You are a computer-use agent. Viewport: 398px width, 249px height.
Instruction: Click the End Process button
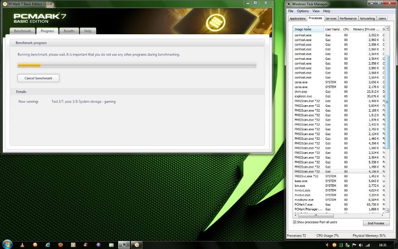pyautogui.click(x=376, y=223)
